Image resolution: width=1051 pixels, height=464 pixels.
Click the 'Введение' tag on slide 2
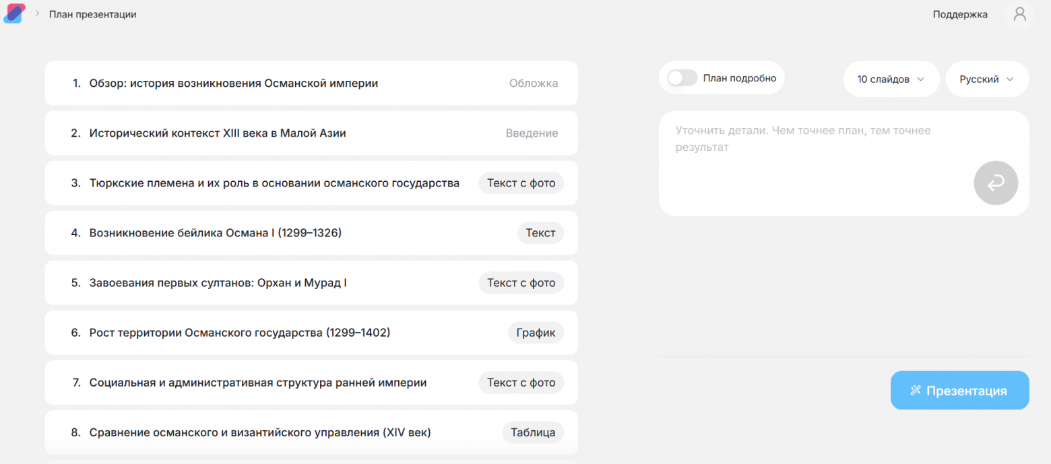[x=532, y=133]
